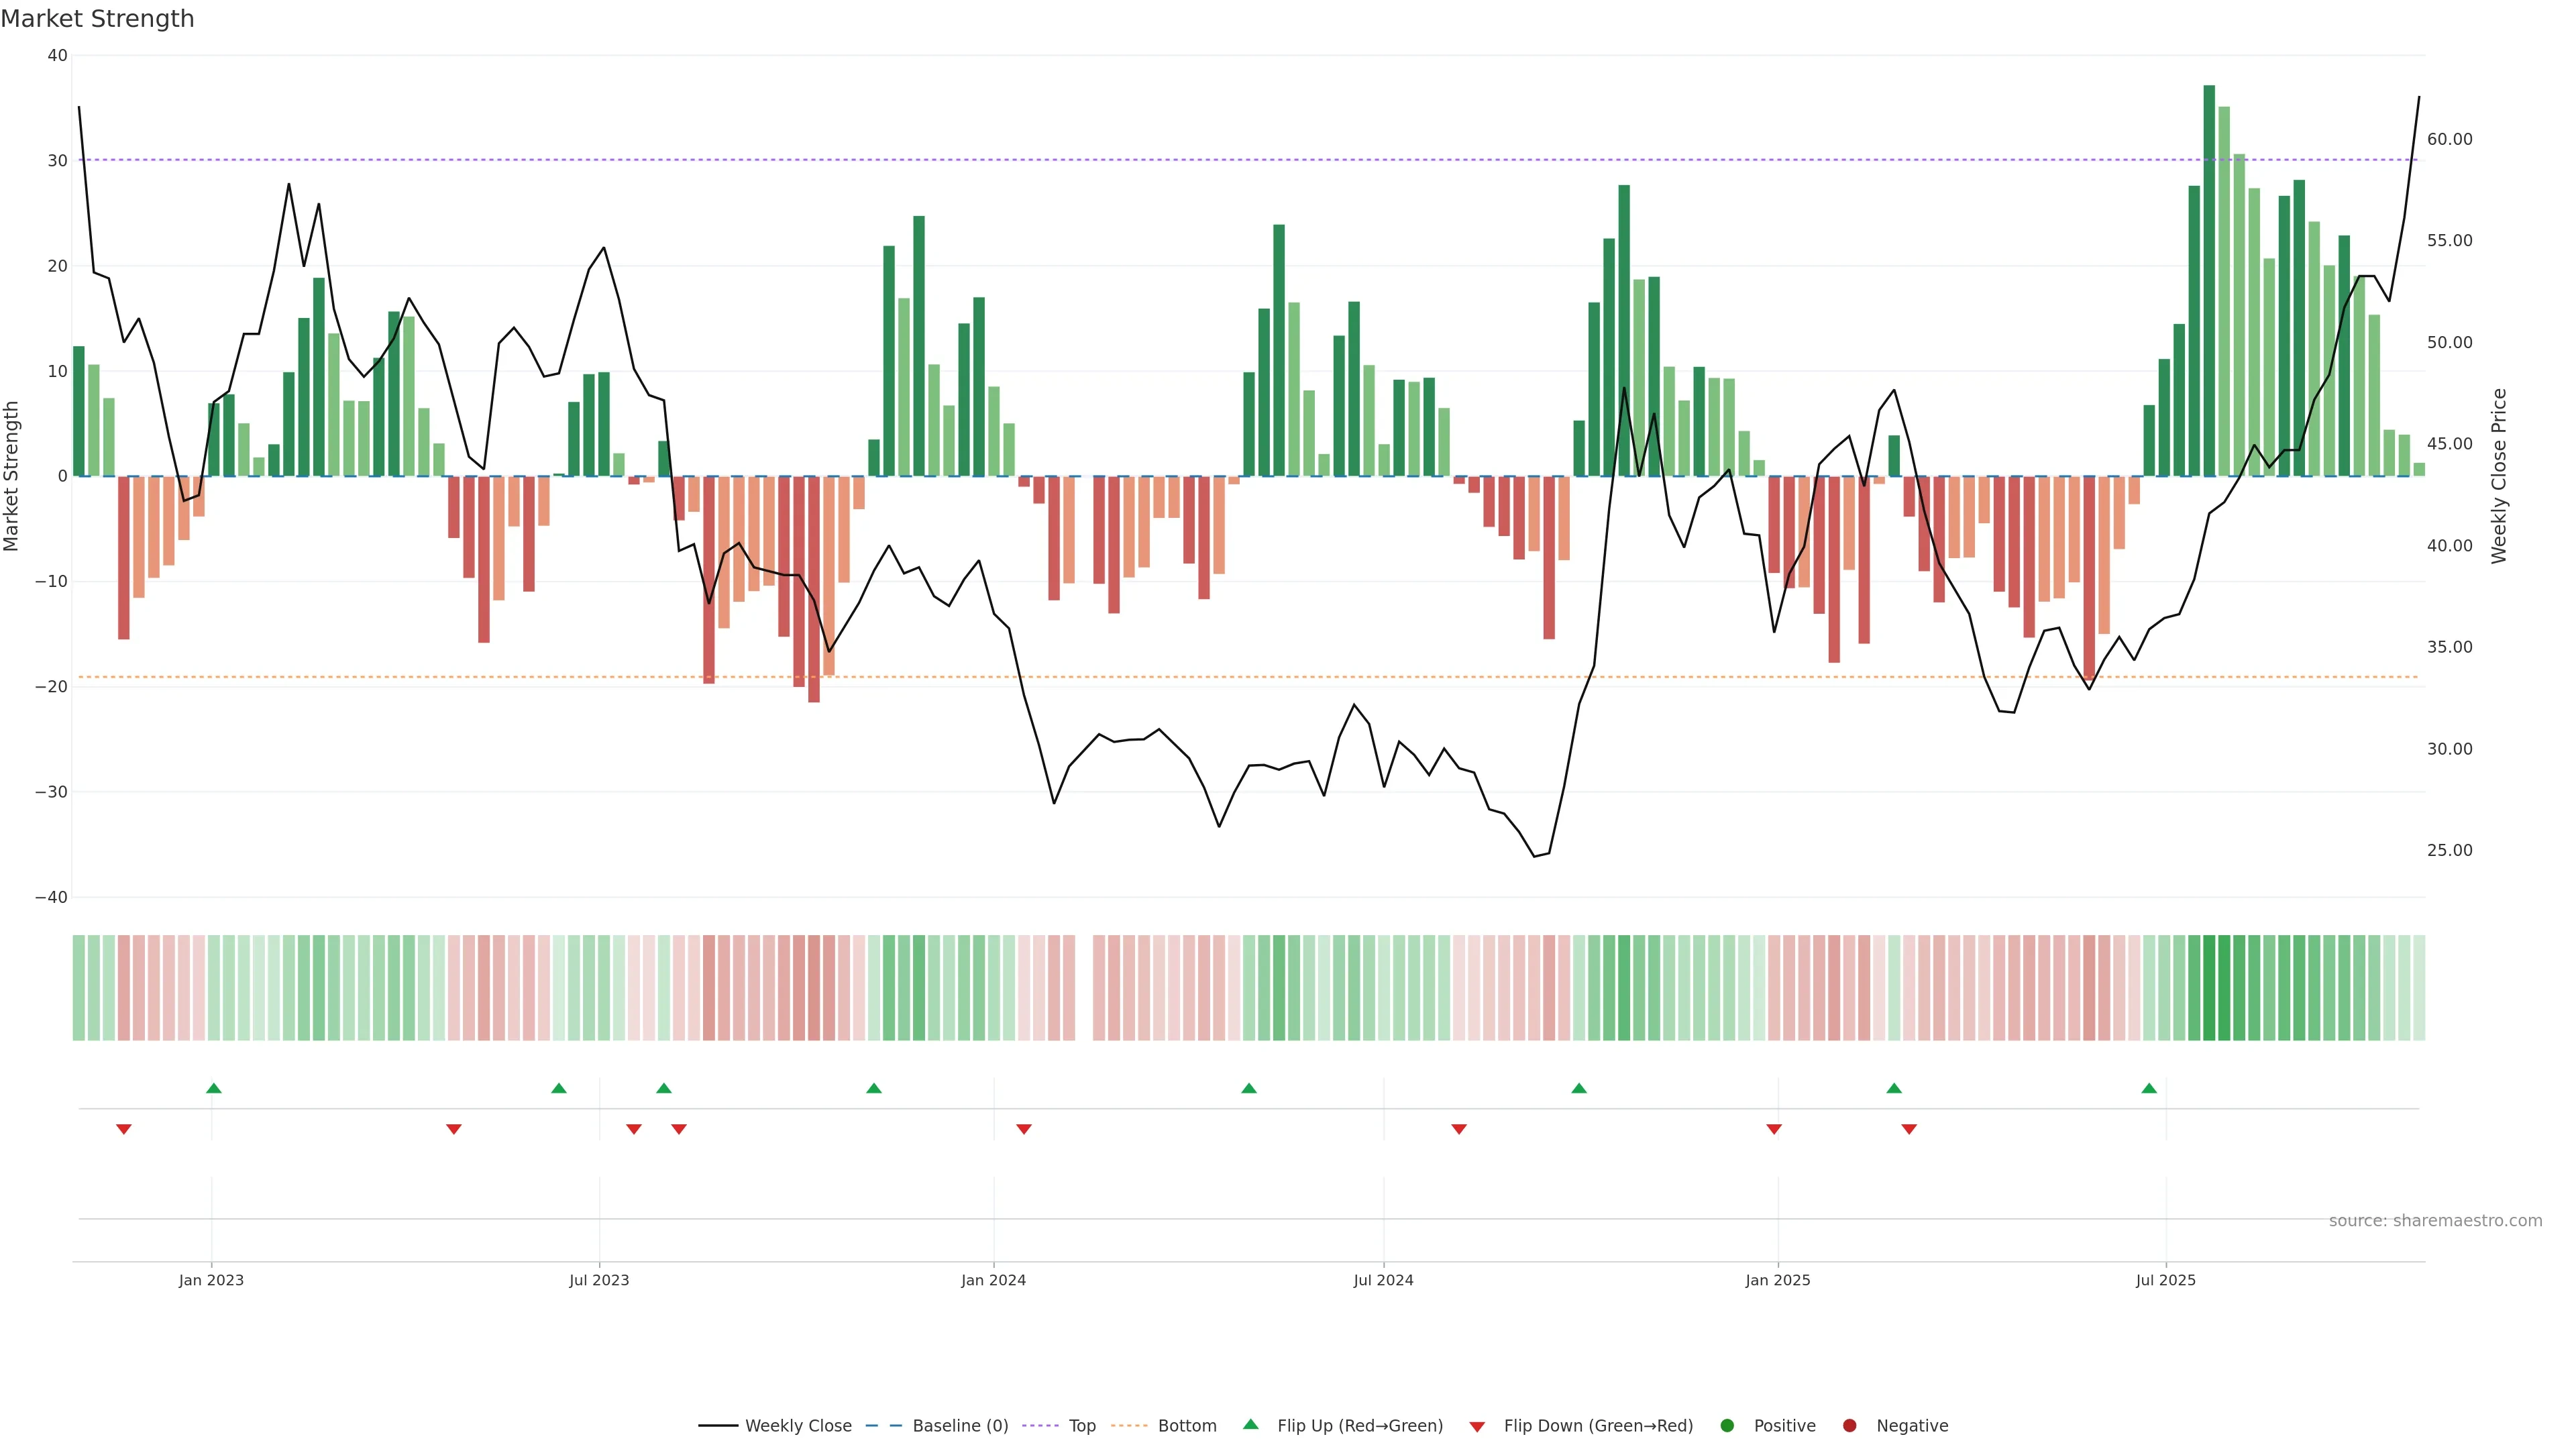Click the red flip-down triangle right before Jan 2025
The image size is (2576, 1449).
click(1774, 1129)
